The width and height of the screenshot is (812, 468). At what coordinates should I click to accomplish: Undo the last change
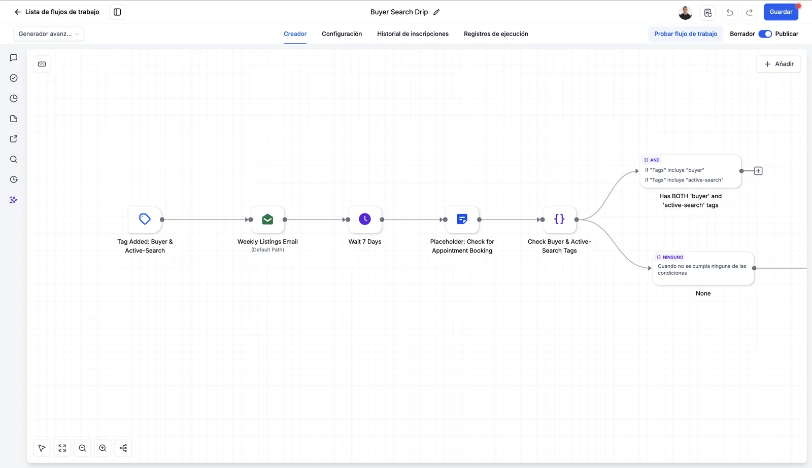click(730, 12)
